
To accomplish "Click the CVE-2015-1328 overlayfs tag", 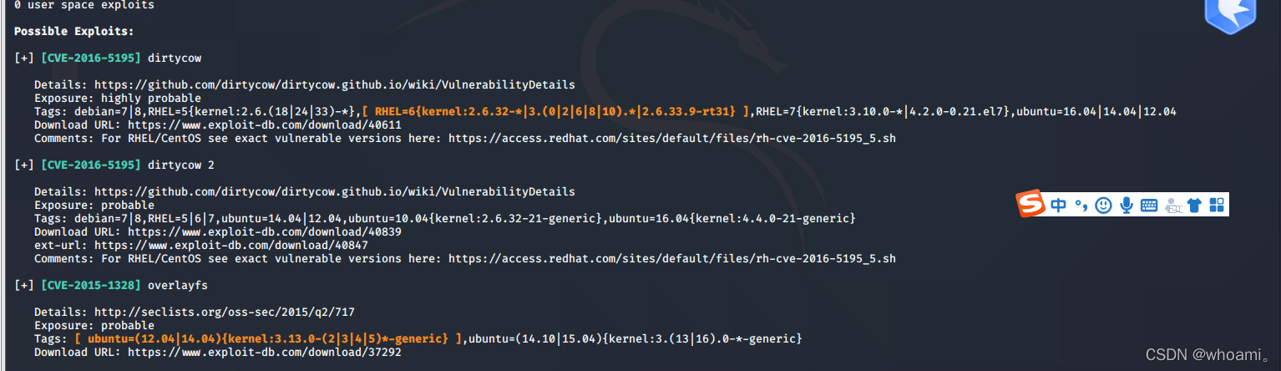I will point(91,285).
